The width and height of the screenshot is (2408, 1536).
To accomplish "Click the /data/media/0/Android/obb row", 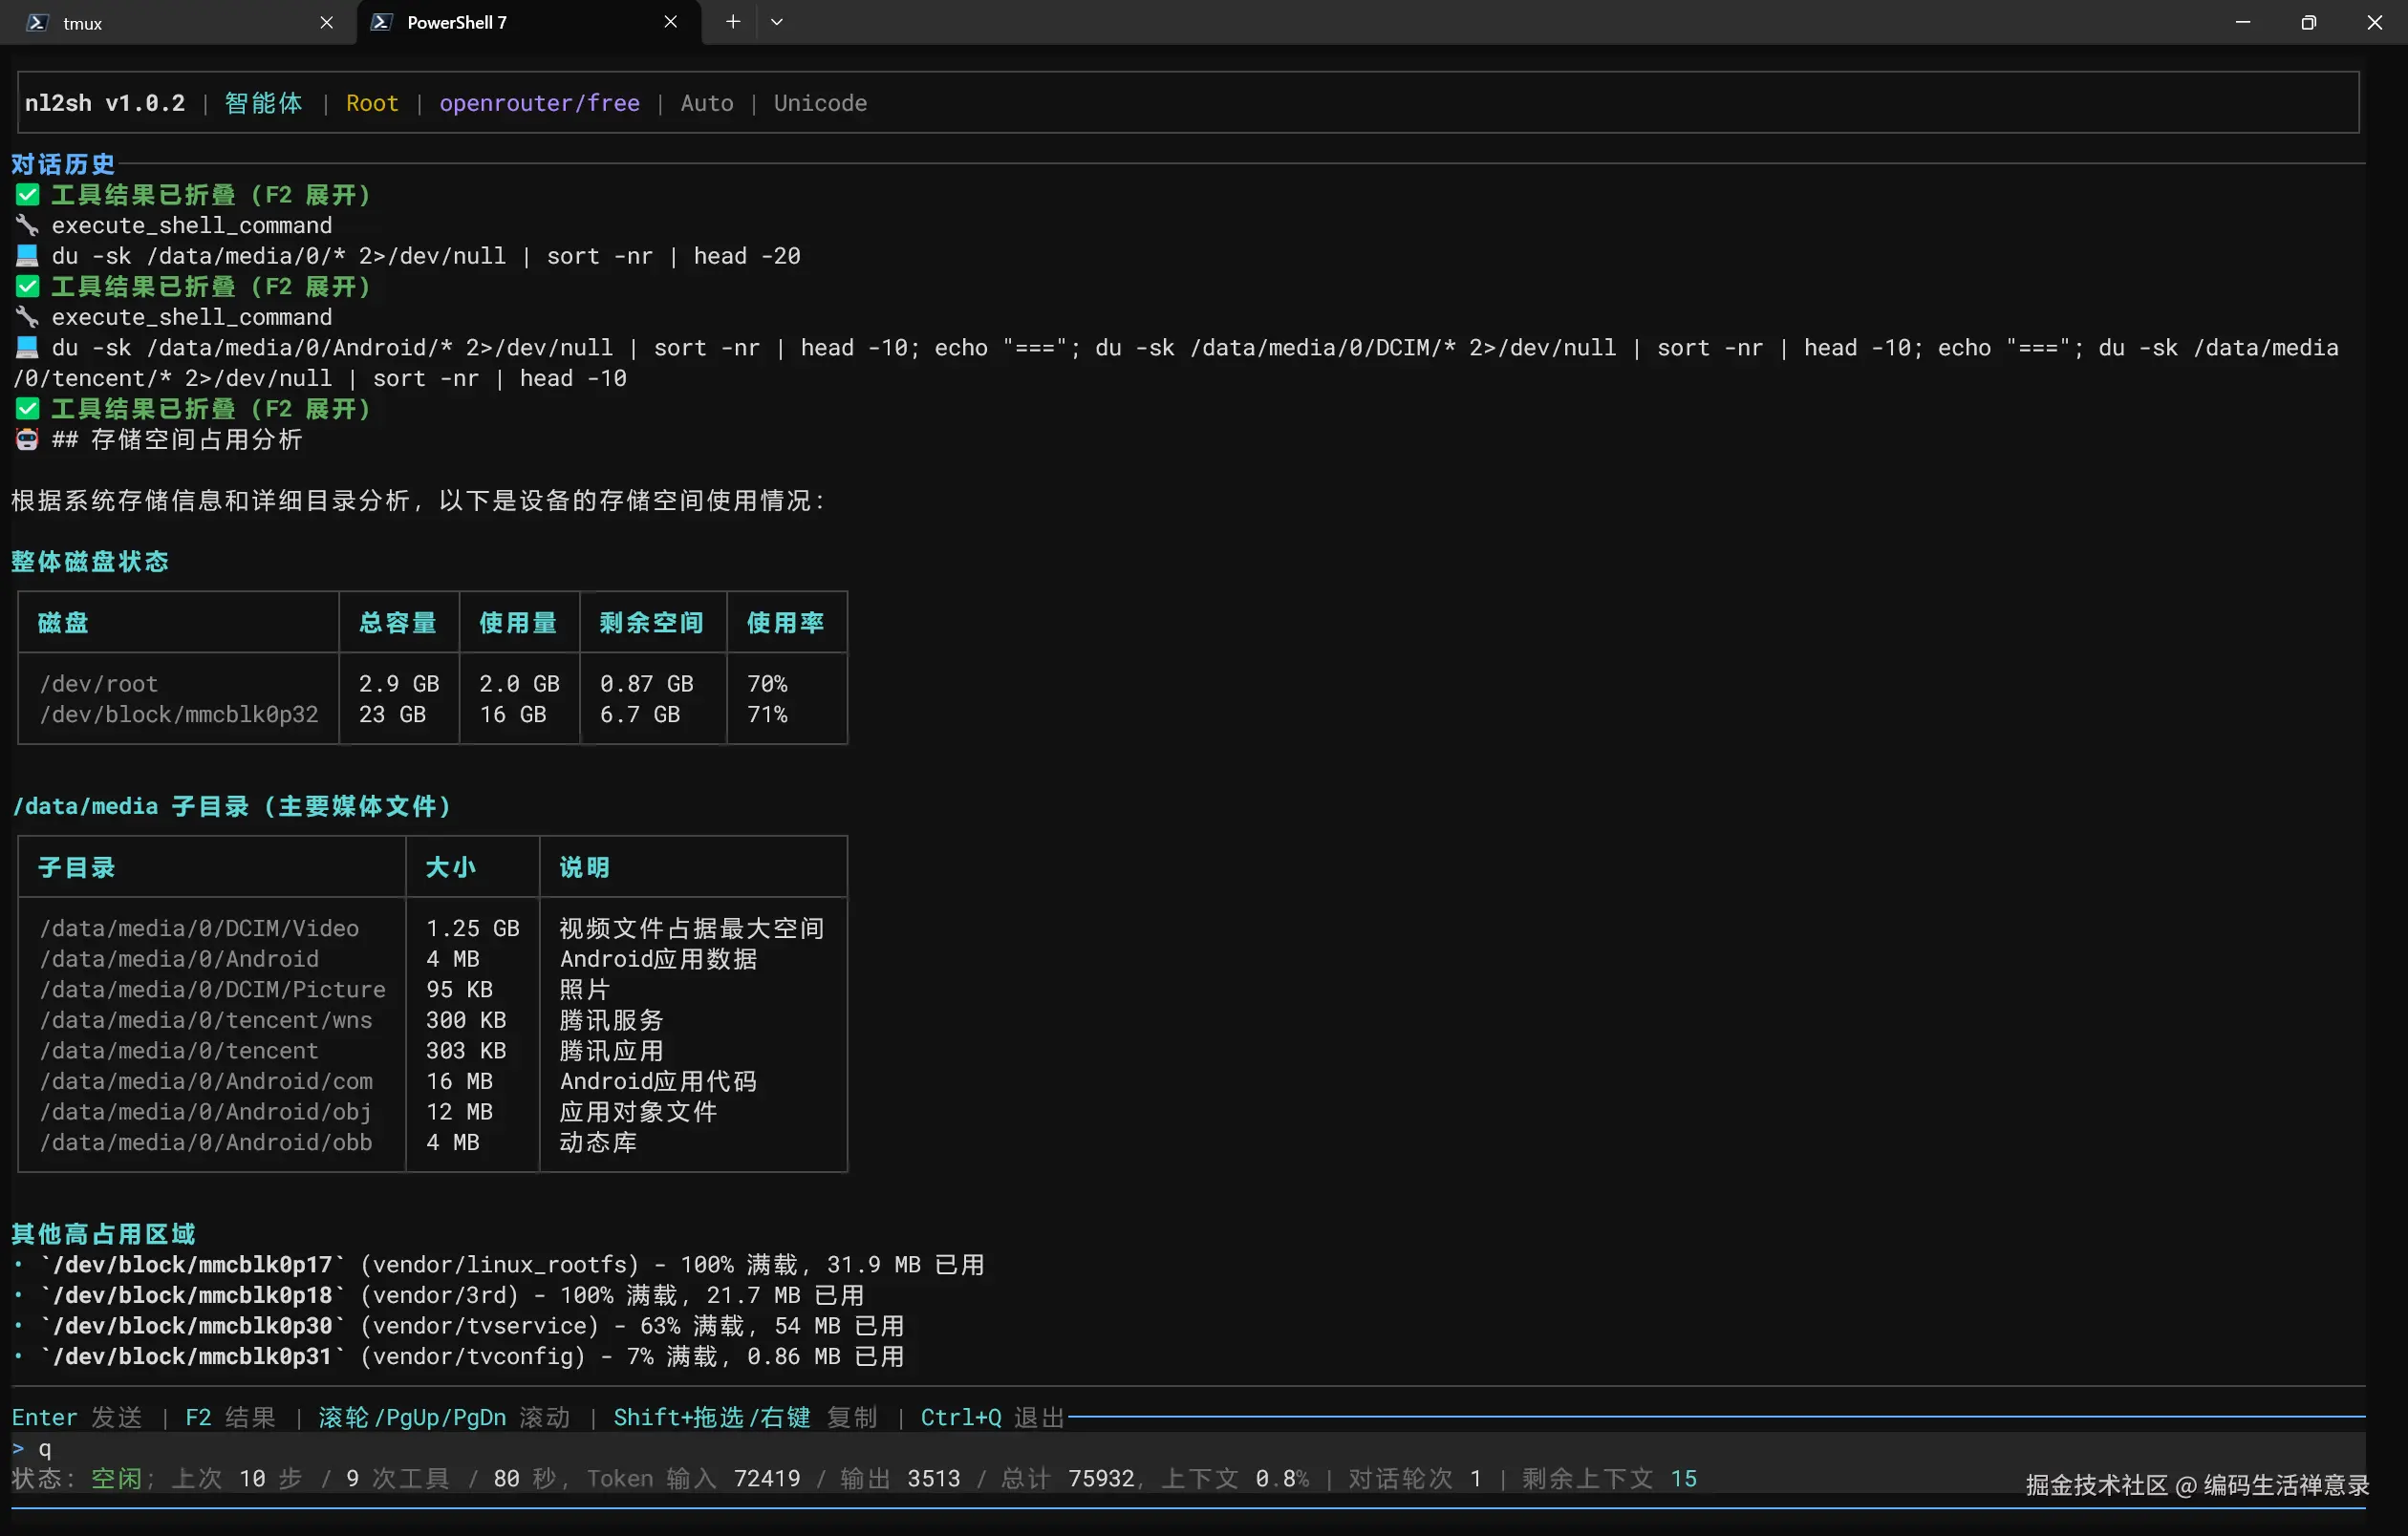I will point(432,1142).
